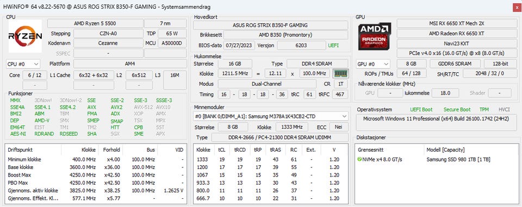This screenshot has width=522, height=207.
Task: Click the AMD Radeon RX 6650 XT field
Action: [x=457, y=34]
